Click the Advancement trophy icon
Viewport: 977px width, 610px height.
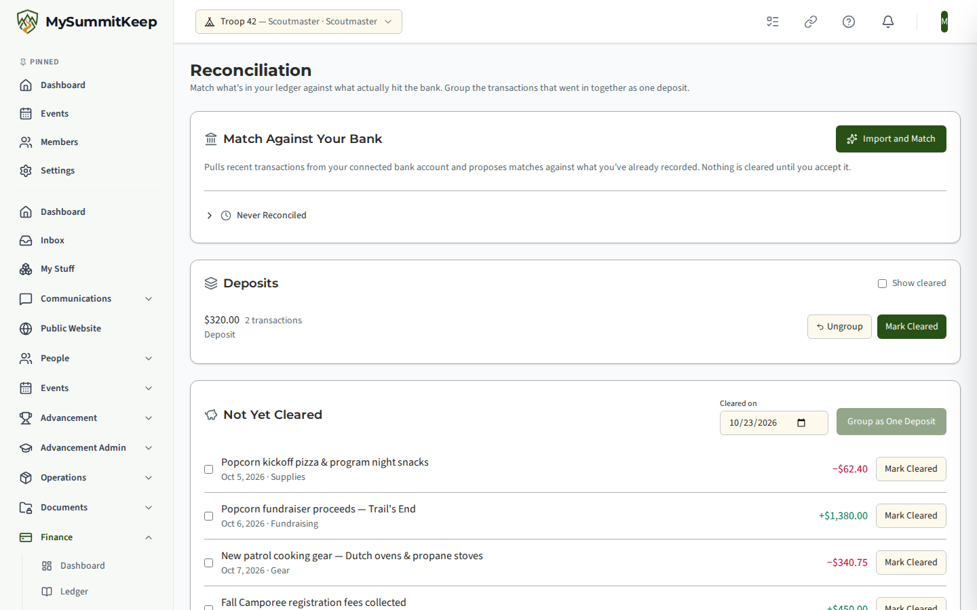click(26, 418)
